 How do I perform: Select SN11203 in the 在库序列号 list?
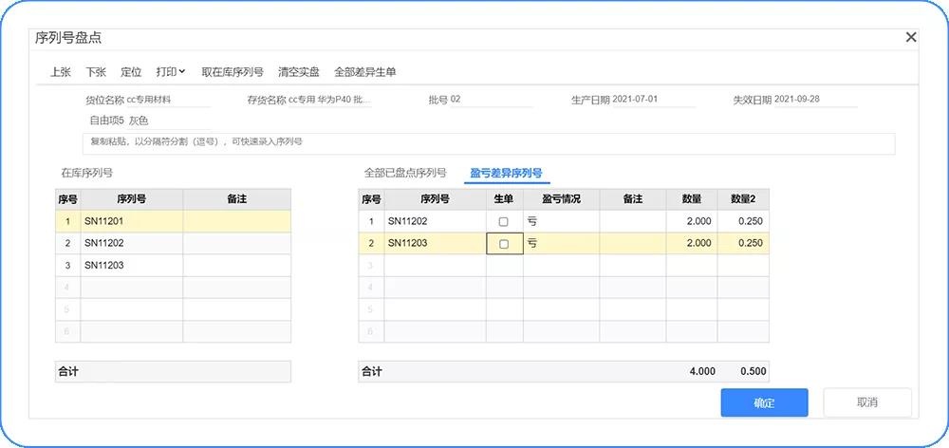coord(130,265)
